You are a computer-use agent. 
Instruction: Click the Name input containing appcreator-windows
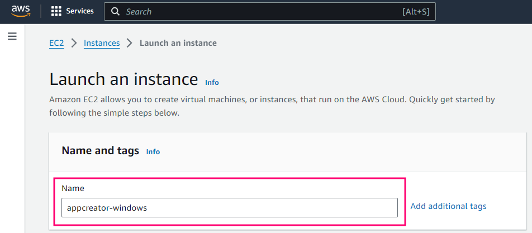pos(229,207)
